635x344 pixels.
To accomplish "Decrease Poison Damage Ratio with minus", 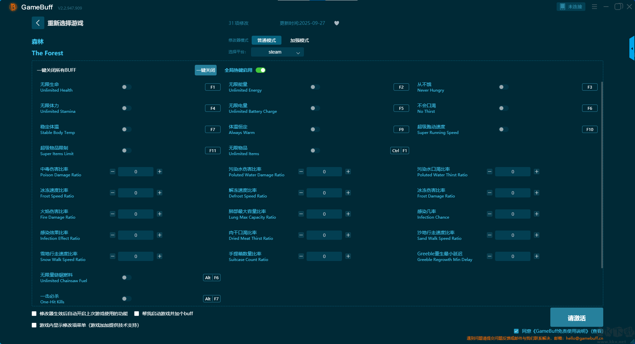I will pyautogui.click(x=112, y=172).
